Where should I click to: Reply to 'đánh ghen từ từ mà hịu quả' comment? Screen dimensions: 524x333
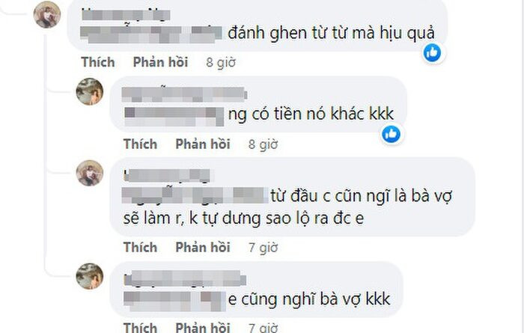(160, 62)
